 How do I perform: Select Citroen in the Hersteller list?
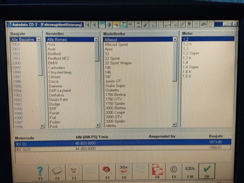pos(54,77)
